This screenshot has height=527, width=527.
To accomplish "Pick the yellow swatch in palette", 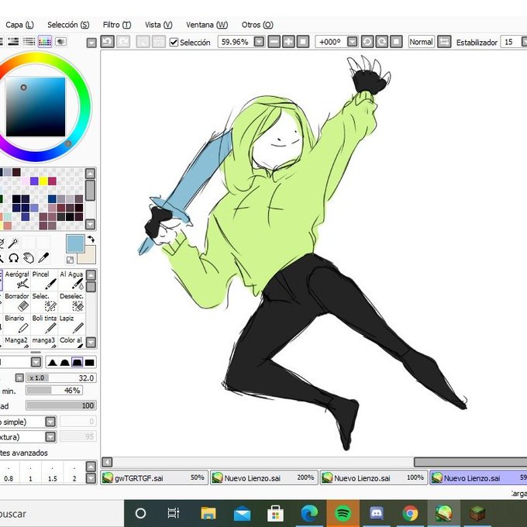I will pyautogui.click(x=43, y=181).
